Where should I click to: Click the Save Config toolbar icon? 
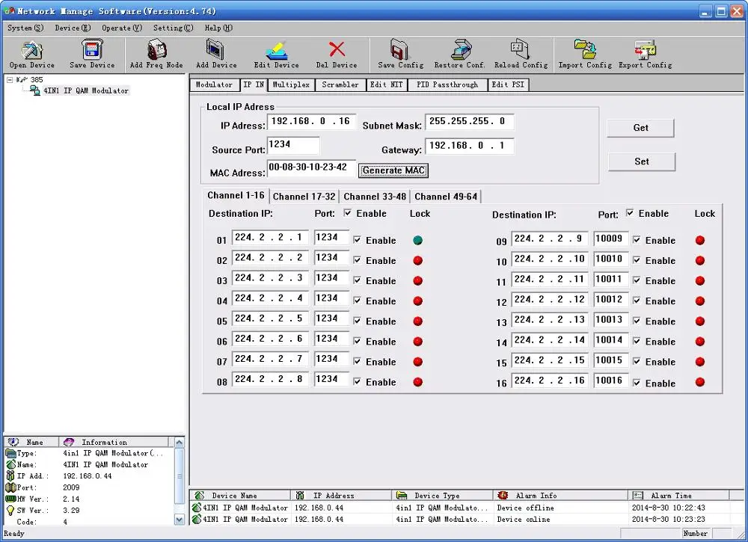pos(400,51)
